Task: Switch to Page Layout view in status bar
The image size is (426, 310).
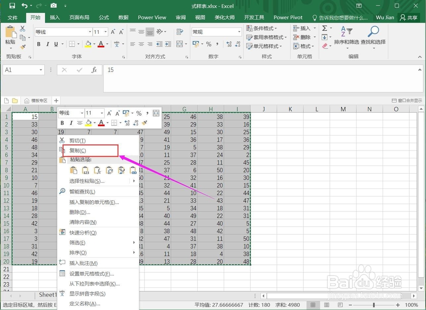Action: pyautogui.click(x=327, y=305)
